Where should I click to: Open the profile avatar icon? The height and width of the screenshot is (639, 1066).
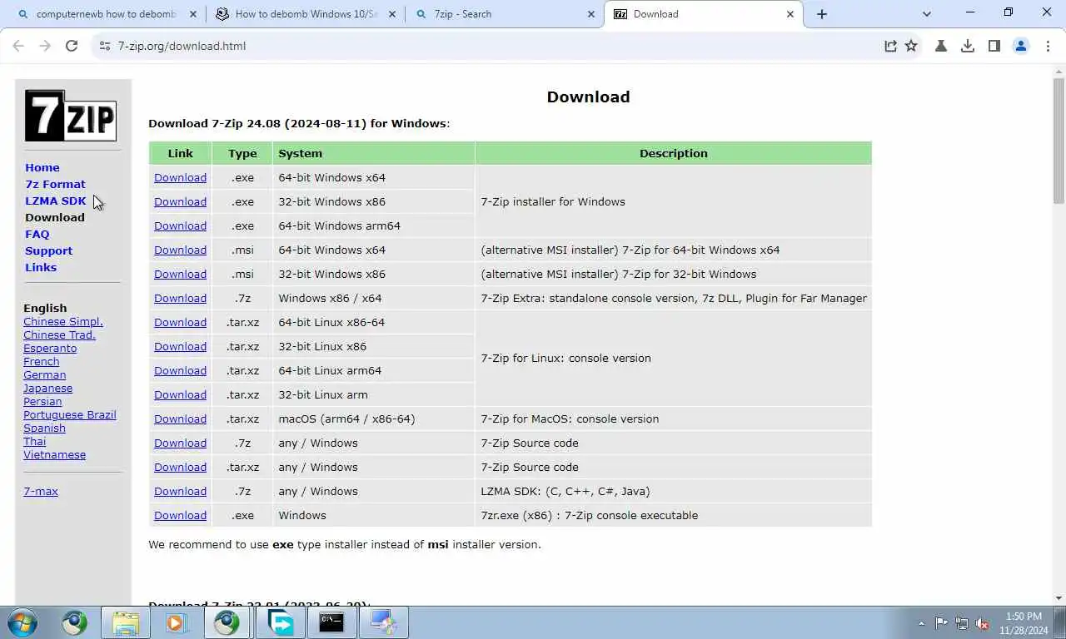1021,46
